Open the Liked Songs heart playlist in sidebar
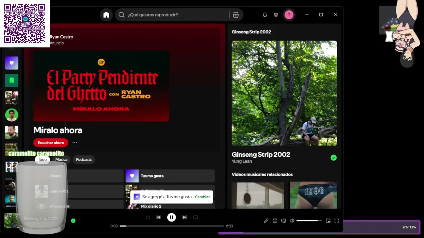 pyautogui.click(x=12, y=63)
